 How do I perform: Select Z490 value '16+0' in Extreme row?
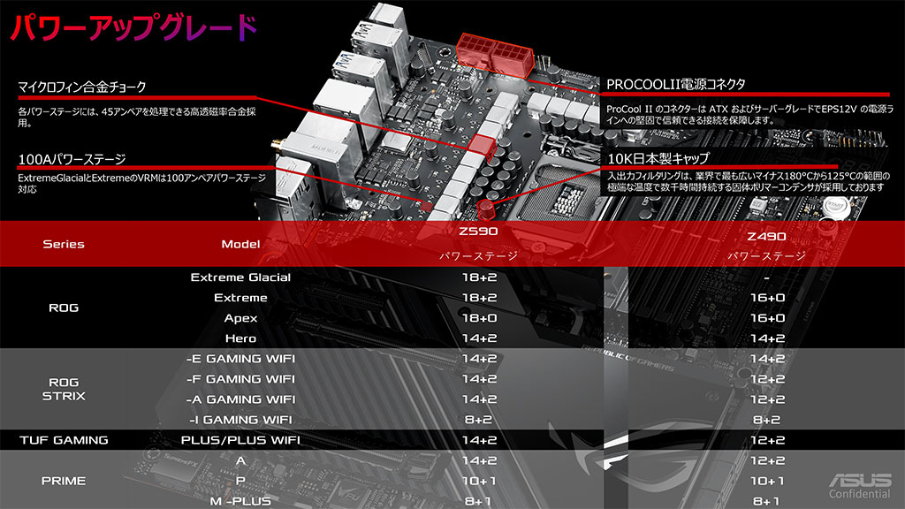(x=767, y=298)
